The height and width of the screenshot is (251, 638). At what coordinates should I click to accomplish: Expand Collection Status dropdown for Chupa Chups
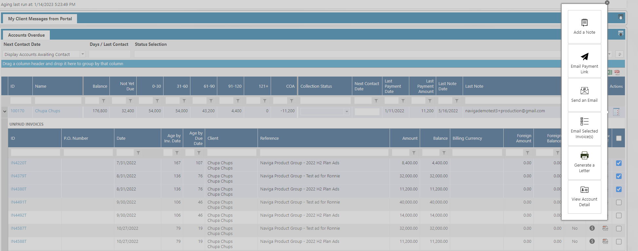coord(346,112)
